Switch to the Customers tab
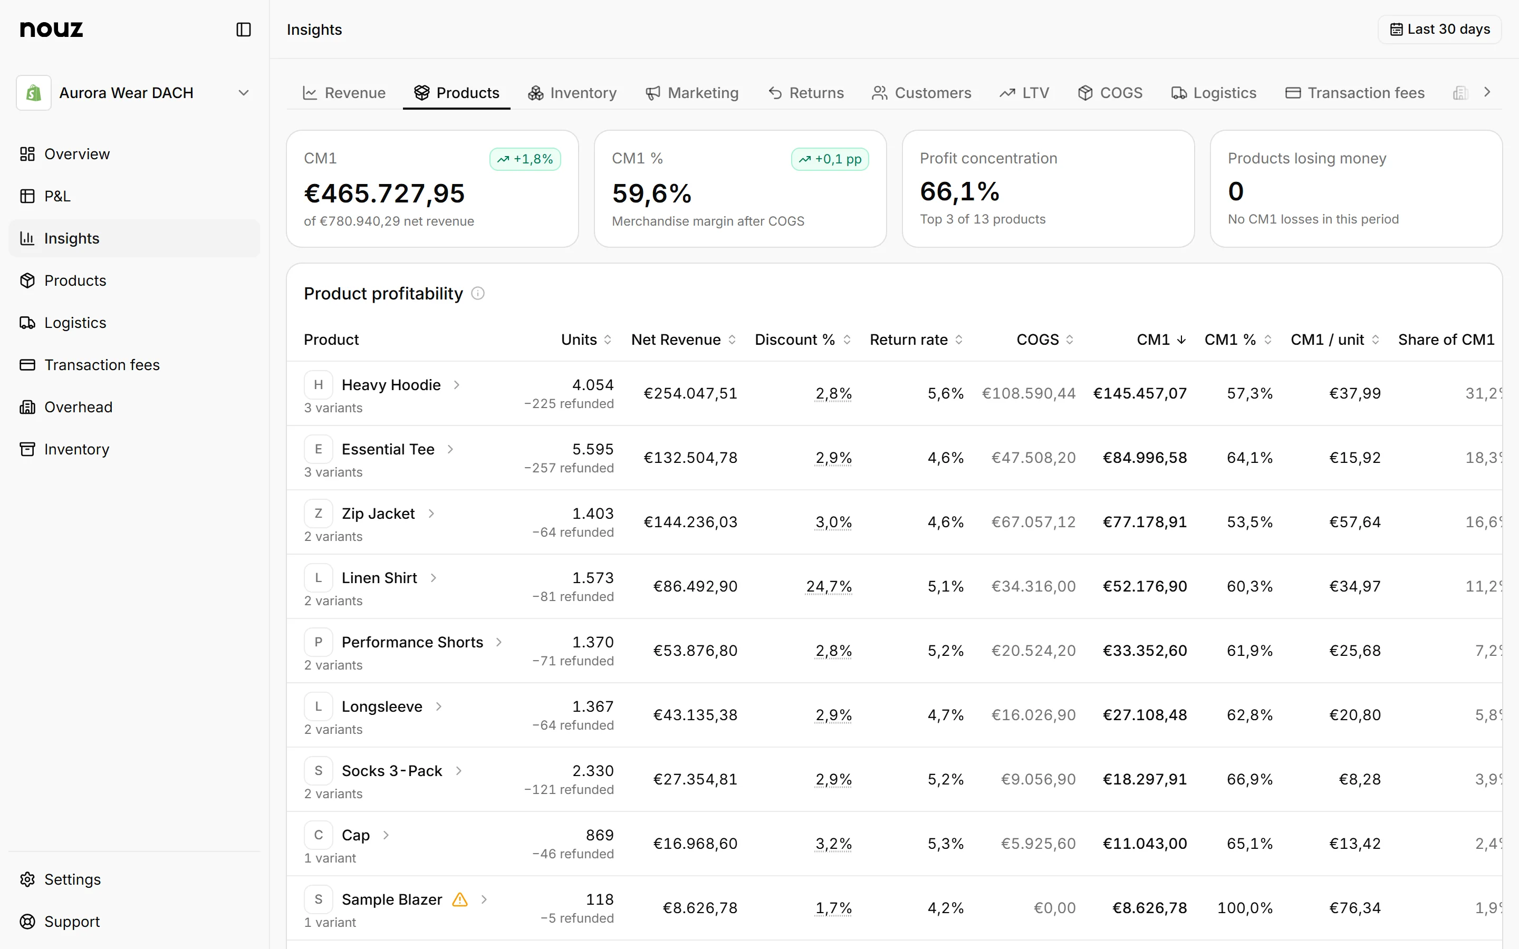 point(921,93)
